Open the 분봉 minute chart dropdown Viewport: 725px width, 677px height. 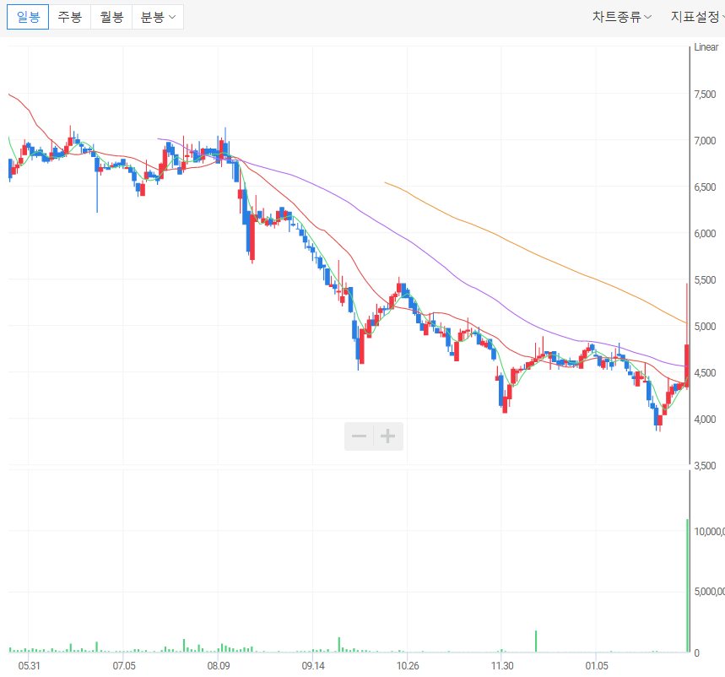click(158, 17)
